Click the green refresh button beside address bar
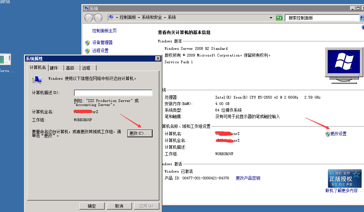Viewport: 364px width, 212px height. click(279, 18)
